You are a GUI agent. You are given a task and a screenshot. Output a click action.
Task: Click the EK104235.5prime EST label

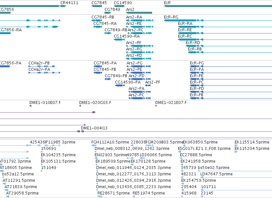click(58, 155)
